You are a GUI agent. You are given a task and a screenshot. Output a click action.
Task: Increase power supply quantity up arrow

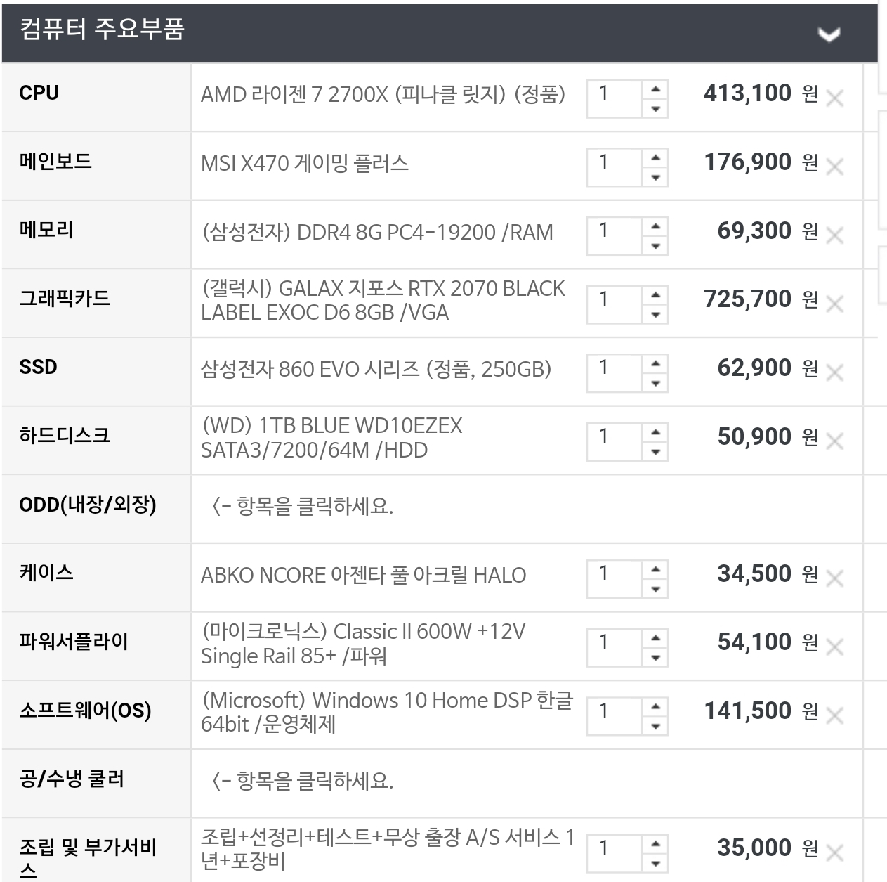click(x=655, y=638)
